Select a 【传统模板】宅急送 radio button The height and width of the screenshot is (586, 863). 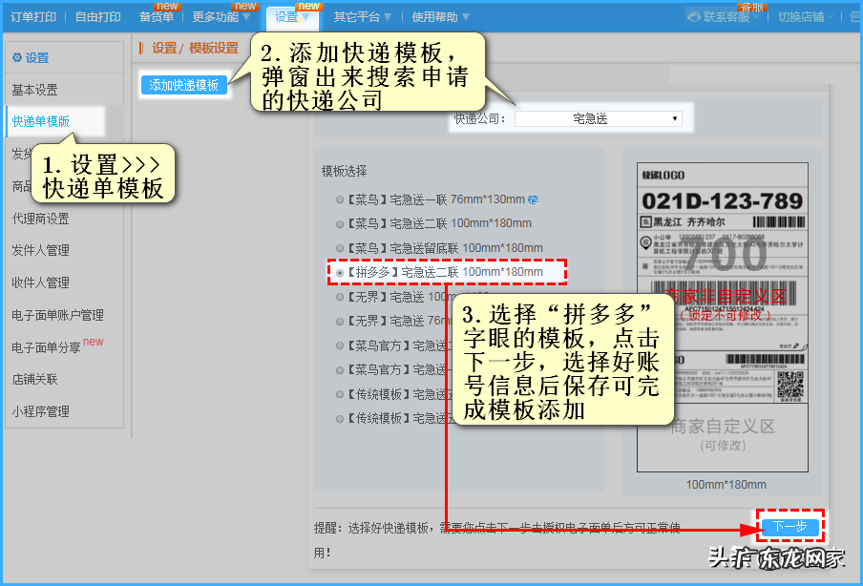[x=340, y=395]
